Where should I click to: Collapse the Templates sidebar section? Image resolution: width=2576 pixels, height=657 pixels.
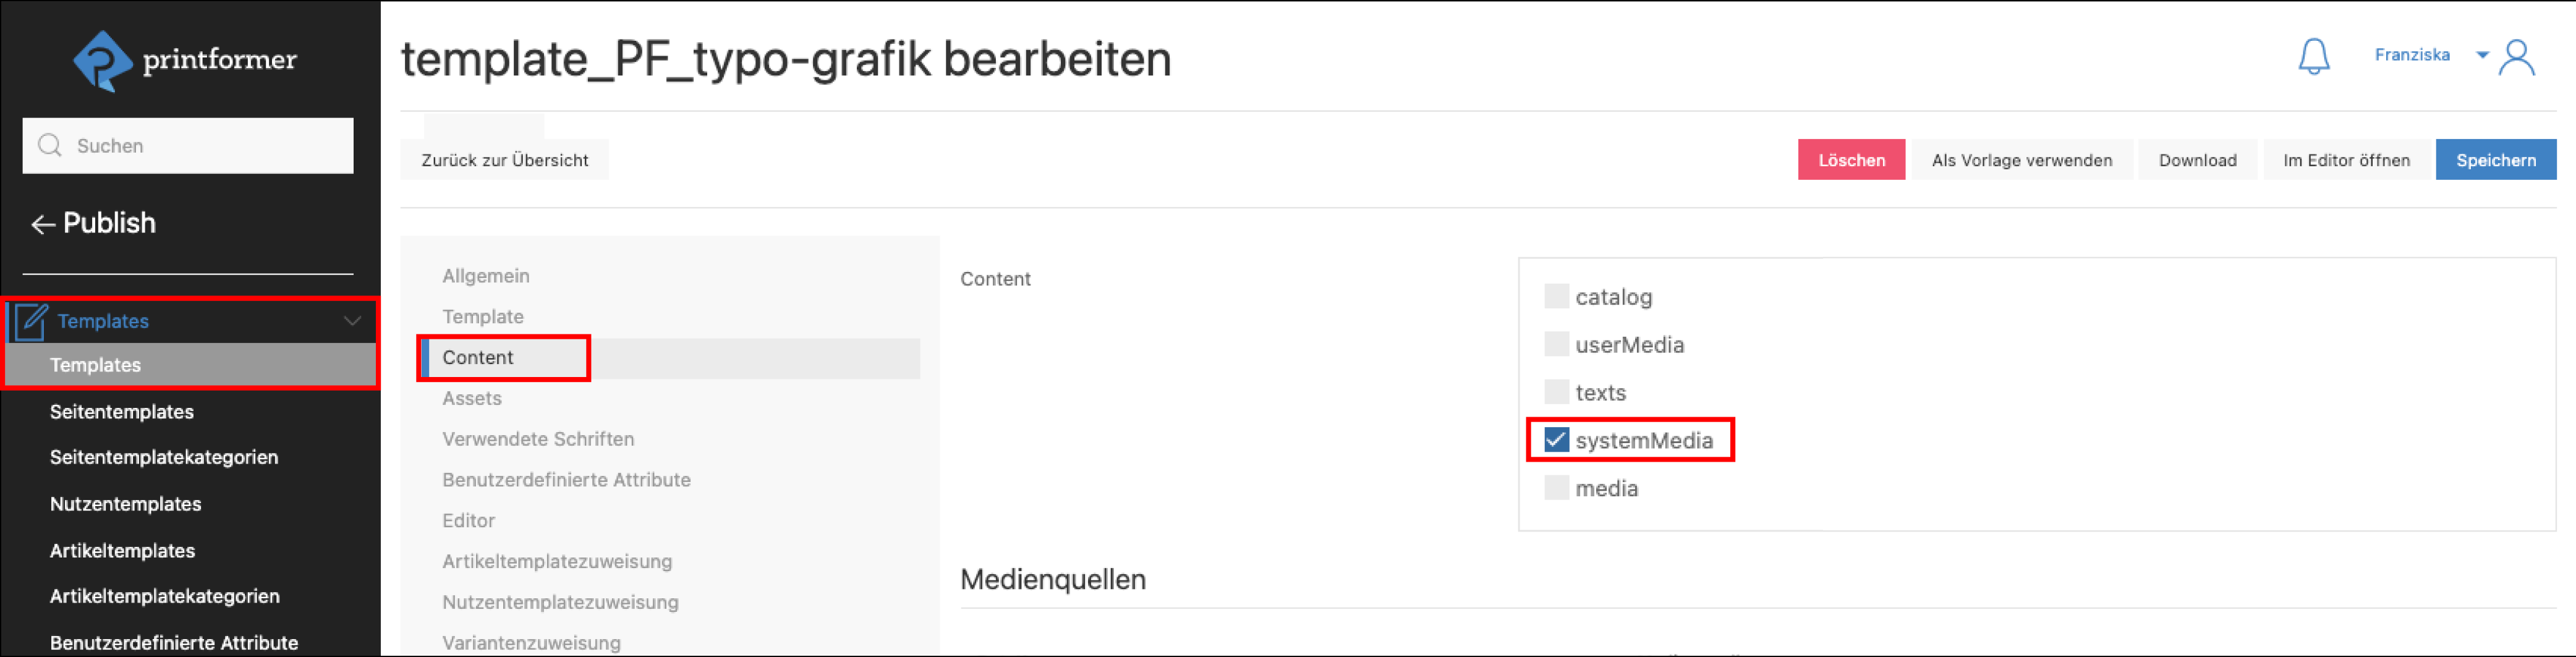click(352, 321)
